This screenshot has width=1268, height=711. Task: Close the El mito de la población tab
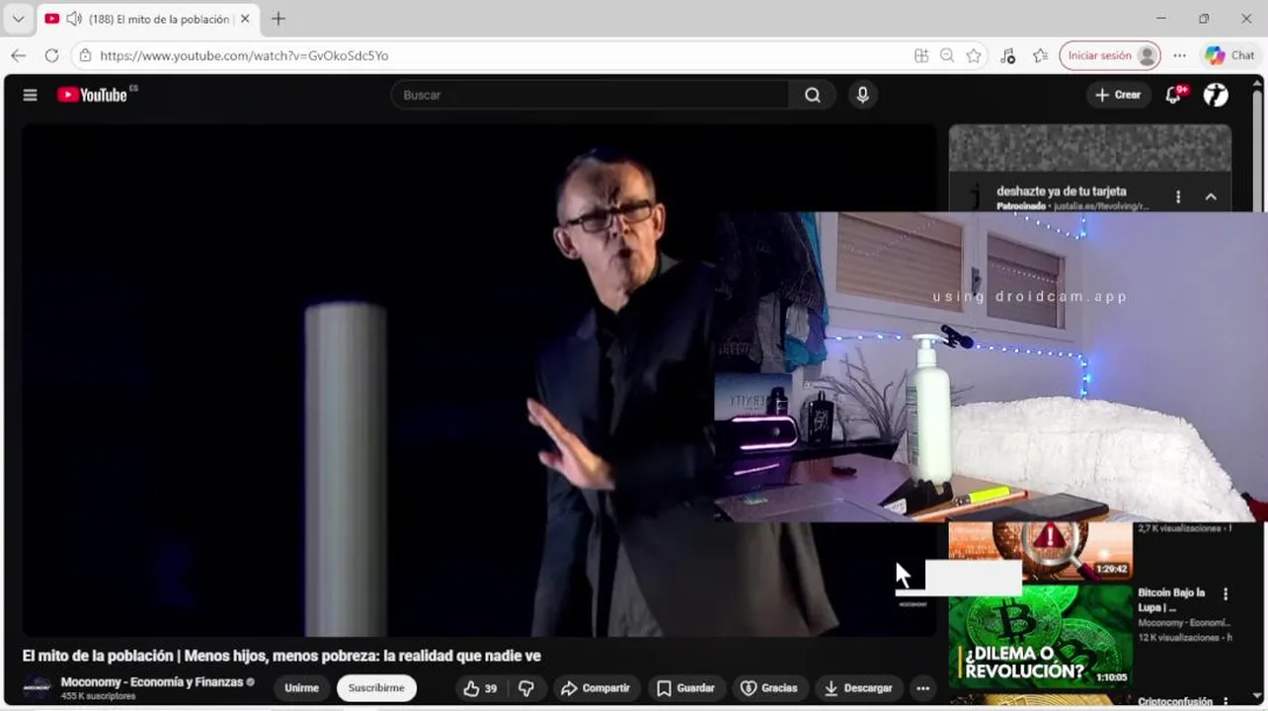point(245,19)
